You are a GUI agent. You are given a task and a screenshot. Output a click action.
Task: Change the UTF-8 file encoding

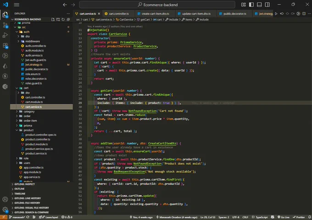pos(235,217)
